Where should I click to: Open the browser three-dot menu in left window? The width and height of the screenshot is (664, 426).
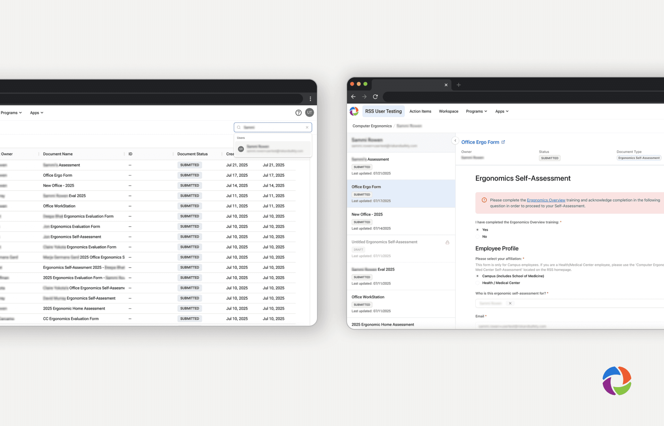pos(310,99)
